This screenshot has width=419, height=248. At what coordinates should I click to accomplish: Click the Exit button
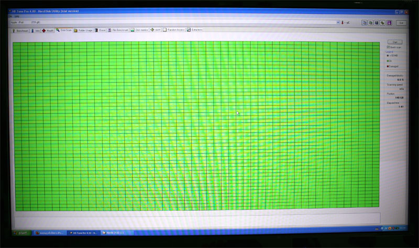point(401,23)
